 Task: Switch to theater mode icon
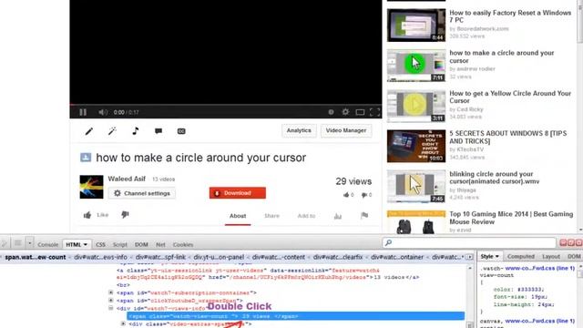pos(360,112)
